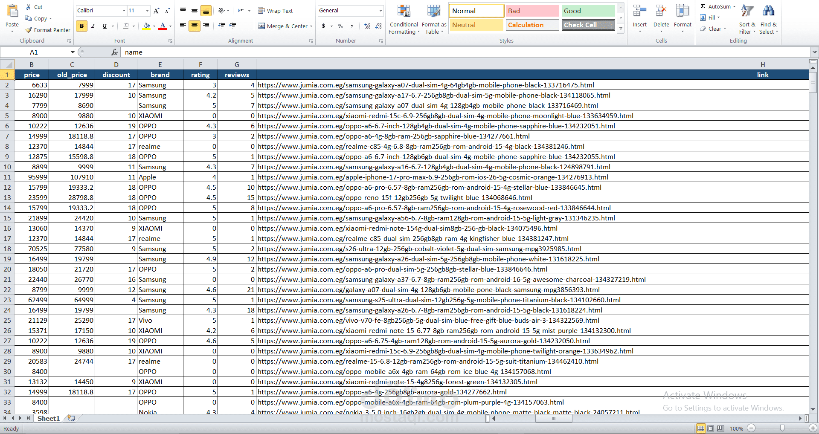Toggle Bottom Align
819x434 pixels.
pyautogui.click(x=206, y=11)
